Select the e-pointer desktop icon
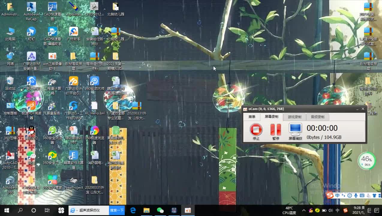The image size is (382, 216). 73,9
